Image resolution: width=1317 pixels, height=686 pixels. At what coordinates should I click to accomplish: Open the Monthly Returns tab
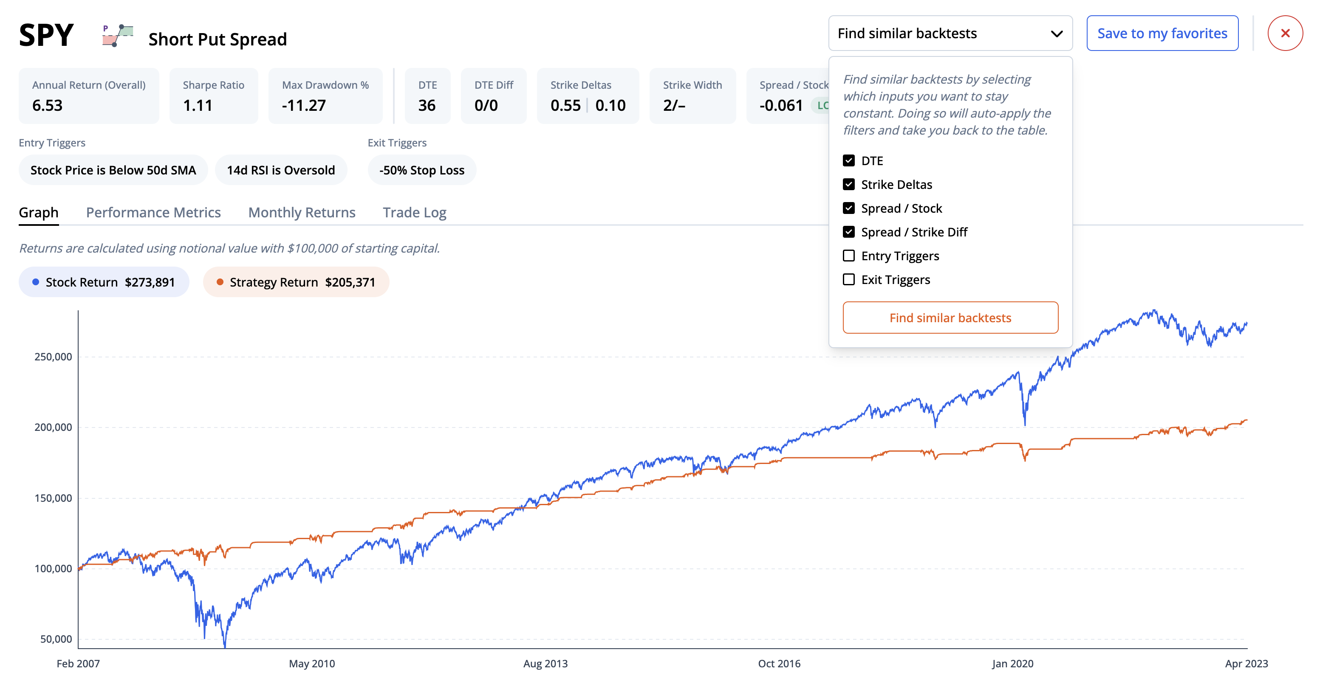[x=302, y=213]
